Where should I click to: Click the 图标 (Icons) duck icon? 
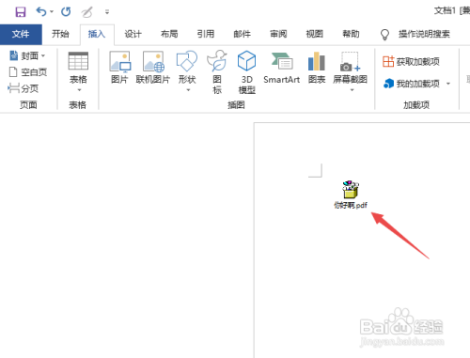[217, 60]
